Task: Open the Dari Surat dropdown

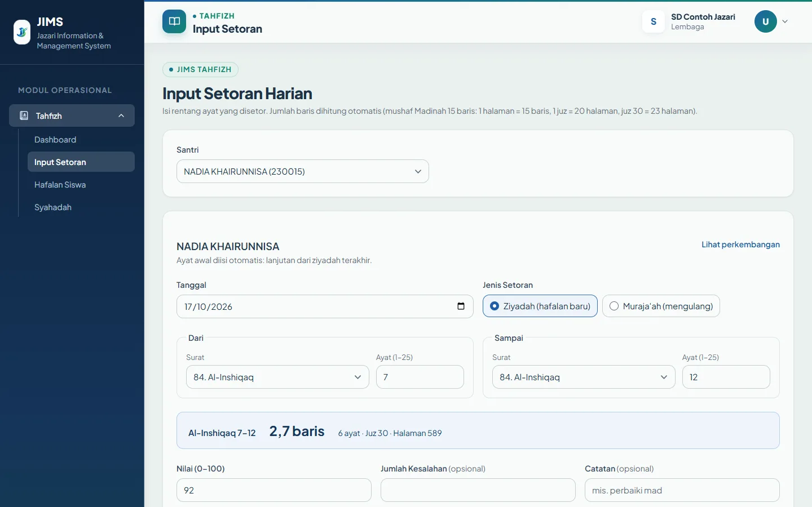Action: pyautogui.click(x=277, y=377)
